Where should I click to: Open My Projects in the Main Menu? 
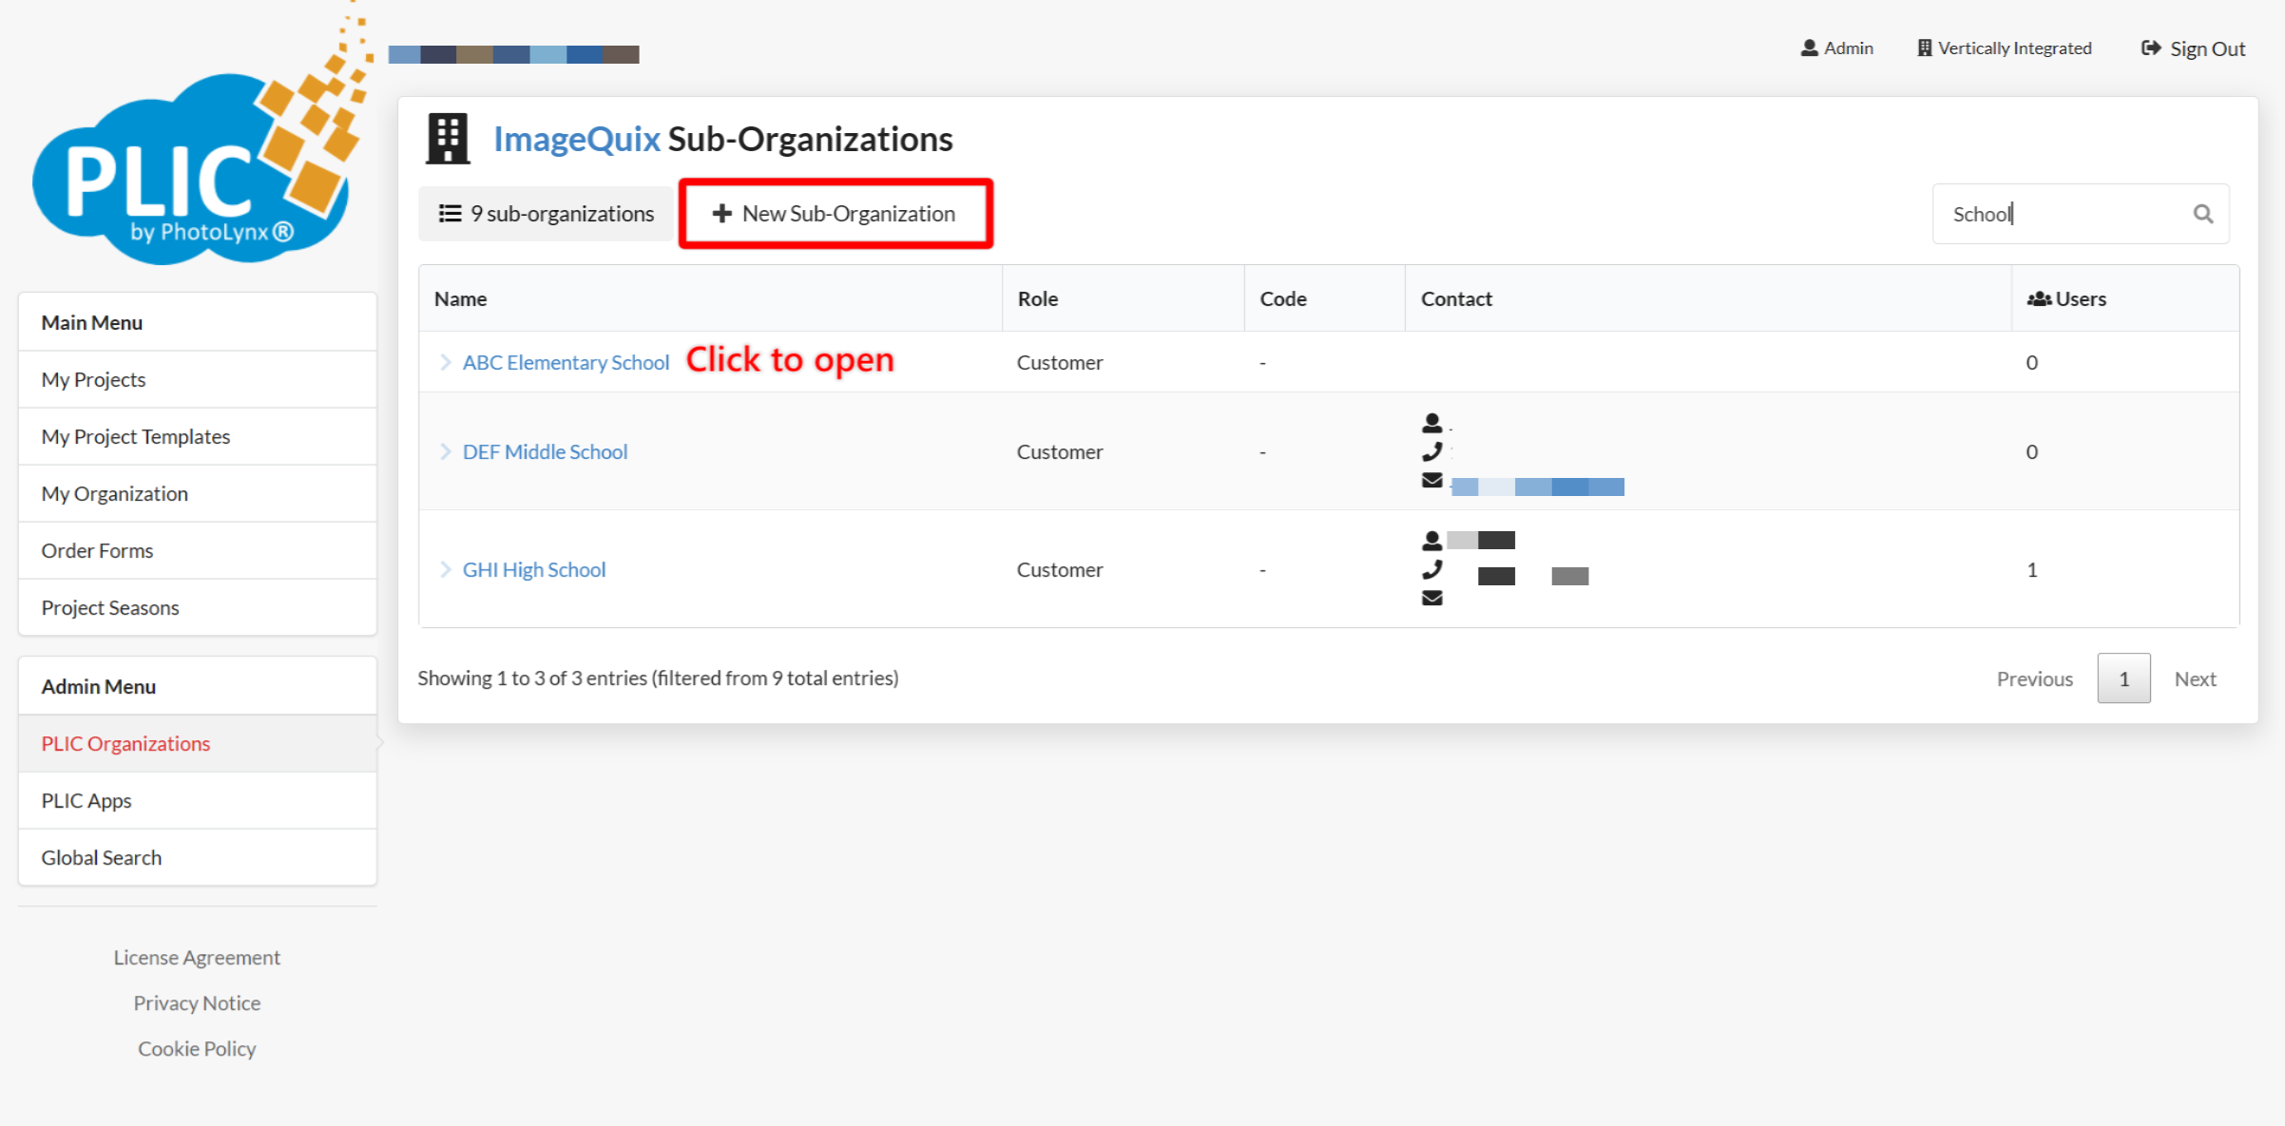(x=198, y=379)
